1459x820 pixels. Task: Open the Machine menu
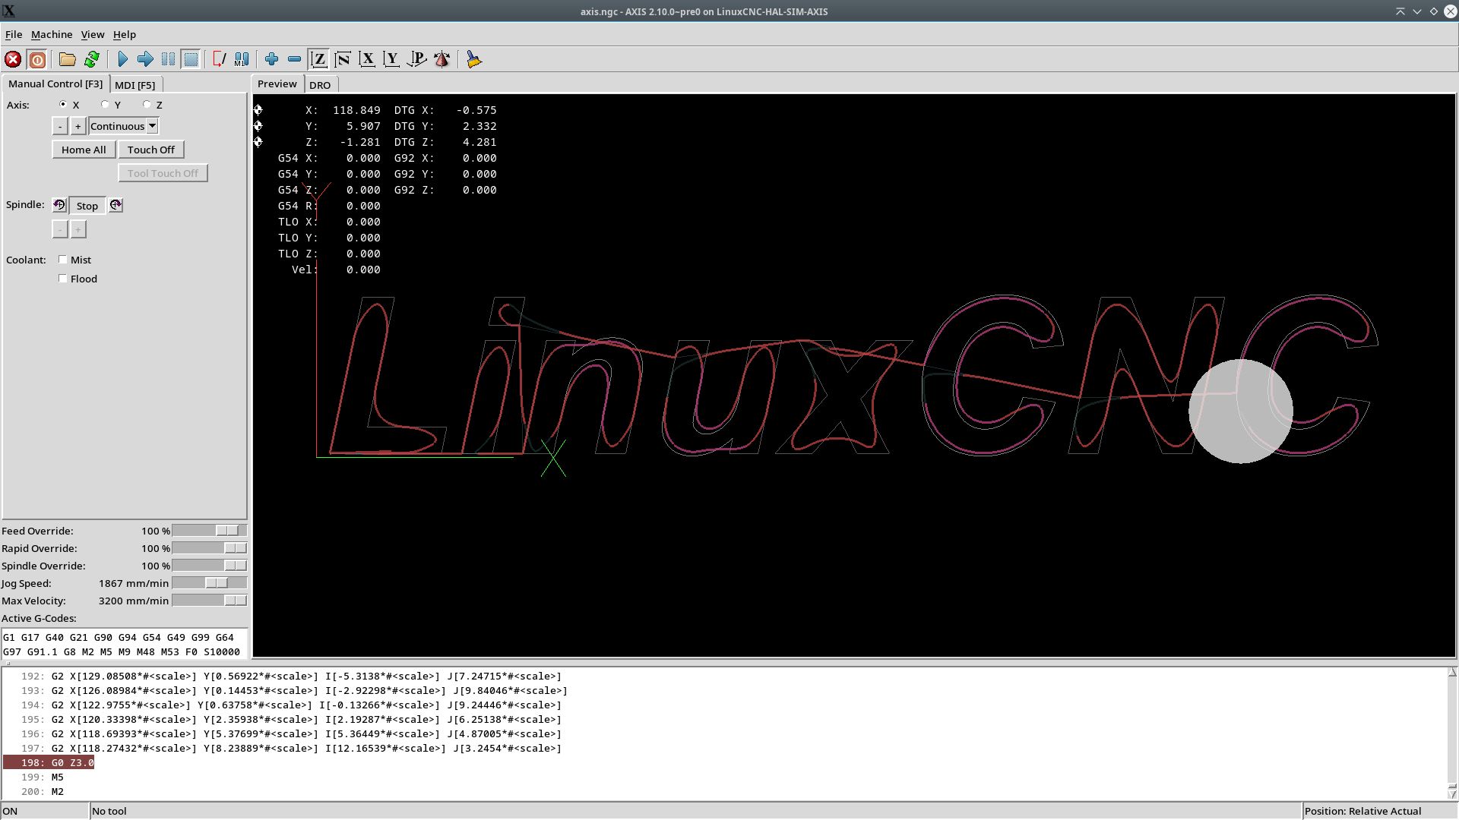52,34
